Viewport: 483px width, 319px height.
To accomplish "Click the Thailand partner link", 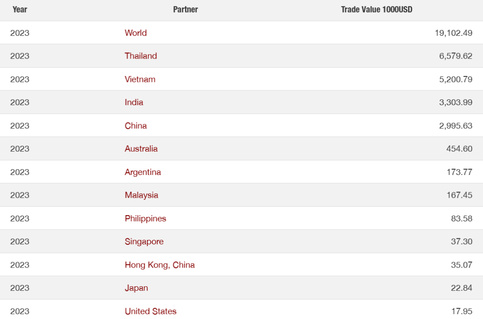I will [x=141, y=56].
